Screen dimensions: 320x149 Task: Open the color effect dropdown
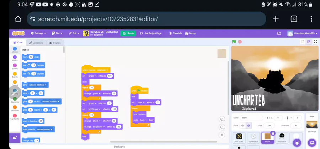click(x=141, y=103)
